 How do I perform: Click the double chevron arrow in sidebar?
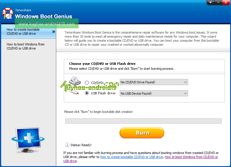tap(54, 32)
